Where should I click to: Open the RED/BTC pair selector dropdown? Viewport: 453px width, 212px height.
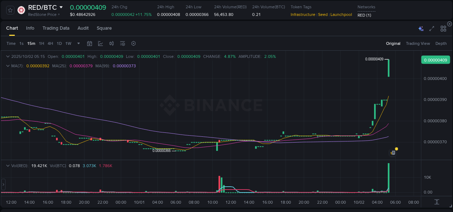(x=62, y=7)
